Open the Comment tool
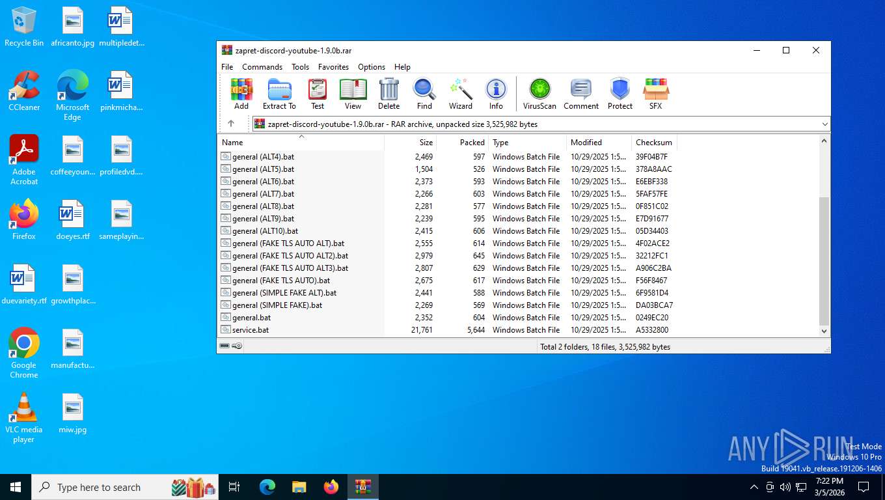Image resolution: width=885 pixels, height=500 pixels. (x=581, y=94)
